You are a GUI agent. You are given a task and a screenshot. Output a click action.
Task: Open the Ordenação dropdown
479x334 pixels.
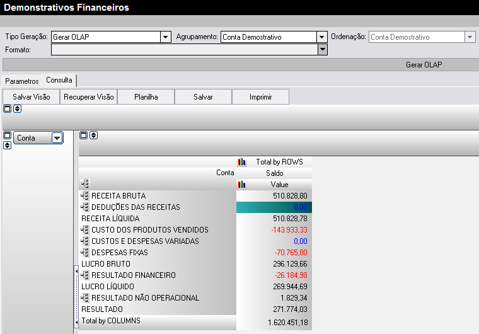click(470, 37)
